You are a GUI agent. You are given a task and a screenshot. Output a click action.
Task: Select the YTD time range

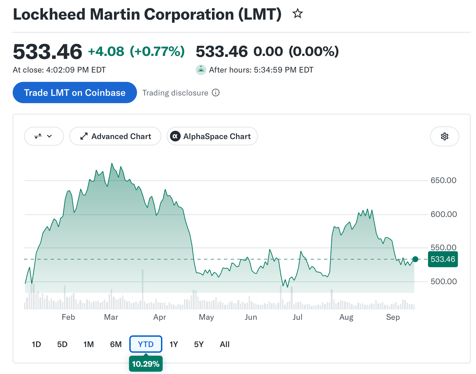tap(146, 344)
